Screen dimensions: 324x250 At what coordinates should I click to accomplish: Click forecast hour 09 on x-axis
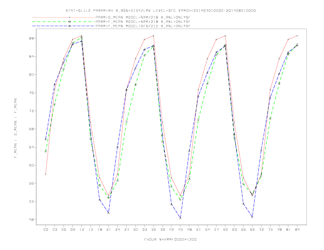pos(72,230)
